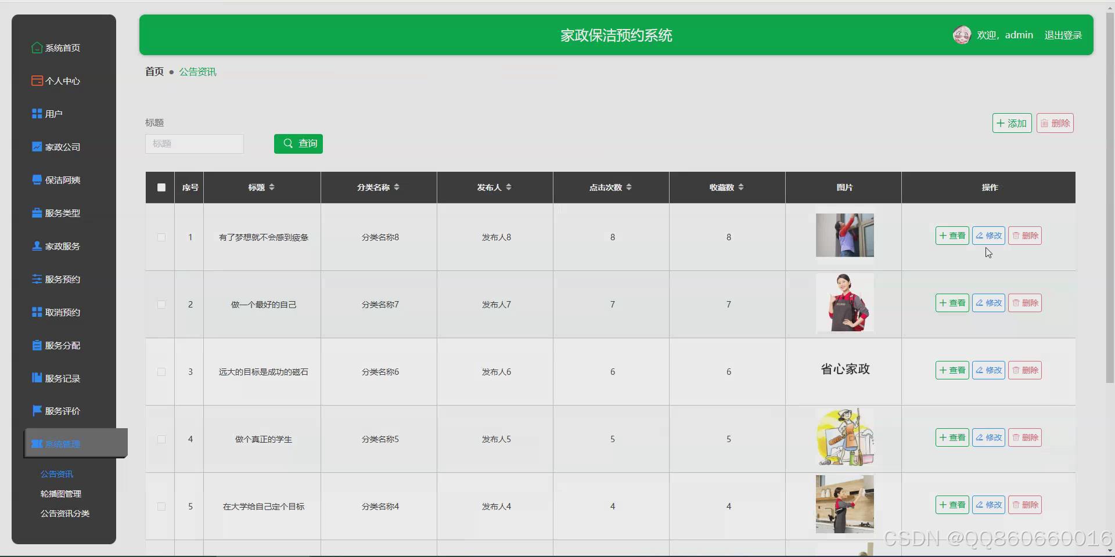Check the checkbox for row 2
The image size is (1115, 557).
[161, 305]
